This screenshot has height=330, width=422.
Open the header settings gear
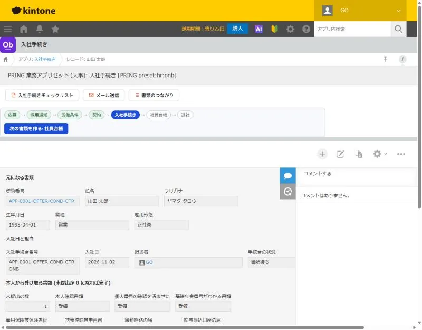[x=291, y=29]
